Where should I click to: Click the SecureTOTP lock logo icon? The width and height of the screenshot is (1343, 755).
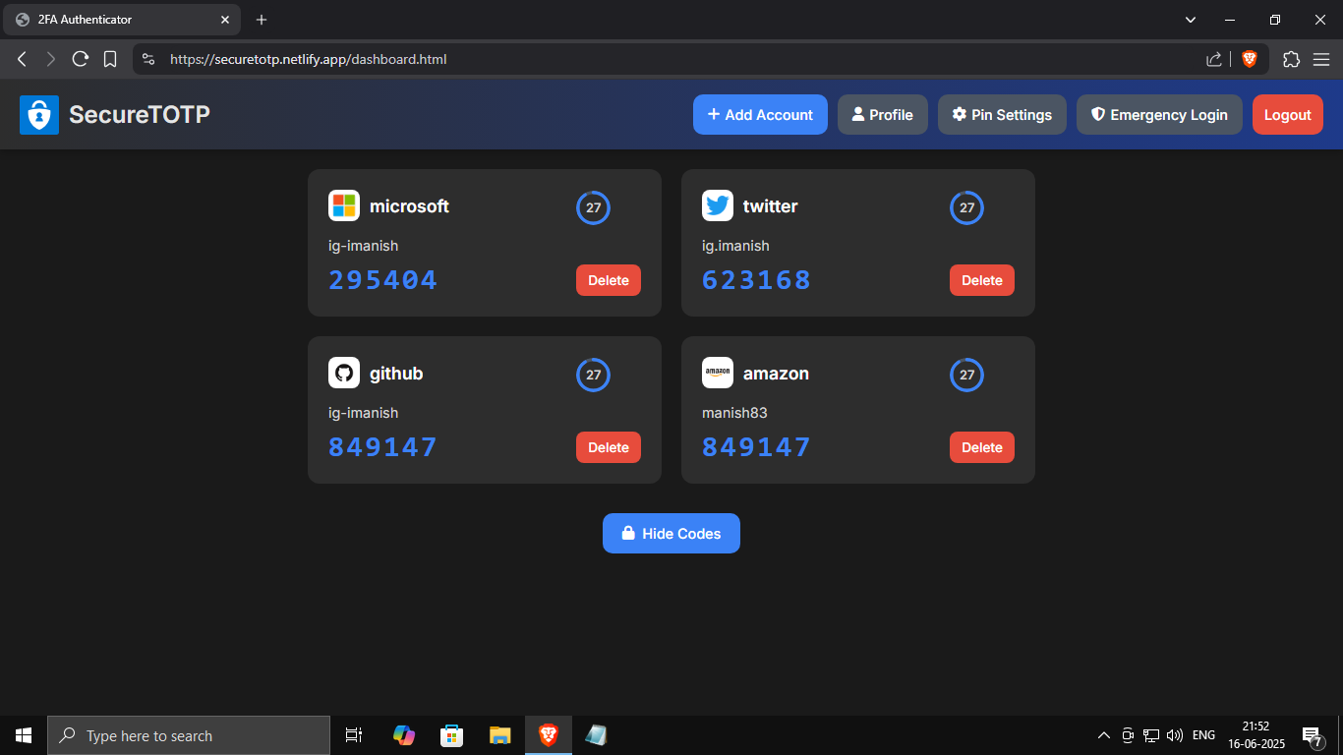[x=39, y=115]
